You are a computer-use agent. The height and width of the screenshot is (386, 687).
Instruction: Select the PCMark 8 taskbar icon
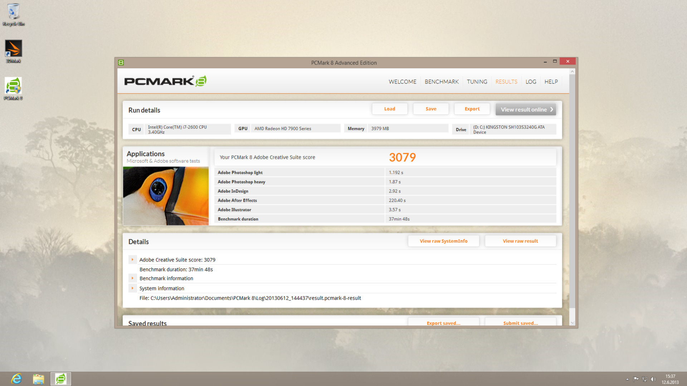coord(60,378)
